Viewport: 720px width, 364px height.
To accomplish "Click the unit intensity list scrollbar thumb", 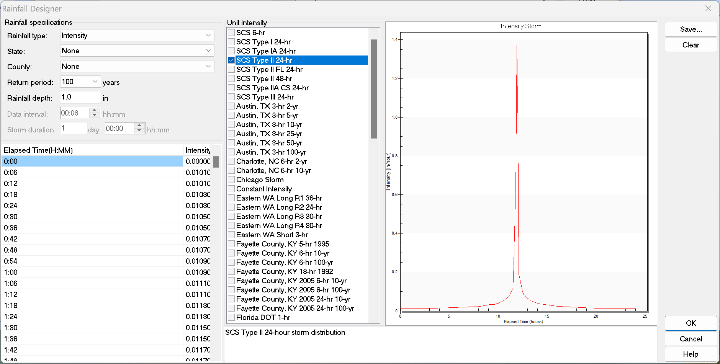I will coord(374,89).
